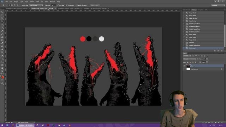Toggle Anti-alias checkbox
The height and width of the screenshot is (127, 226).
58,5
